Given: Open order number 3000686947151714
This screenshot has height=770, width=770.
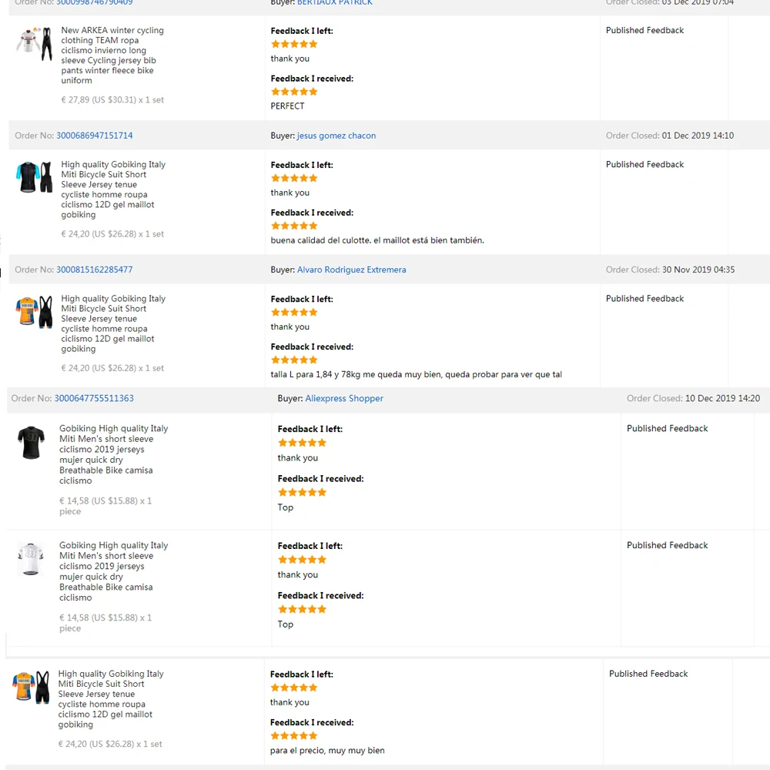Looking at the screenshot, I should click(94, 136).
